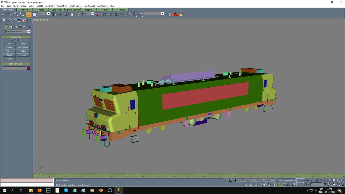The image size is (345, 194).
Task: Click the Mirror Selected Objects icon
Action: pyautogui.click(x=129, y=14)
